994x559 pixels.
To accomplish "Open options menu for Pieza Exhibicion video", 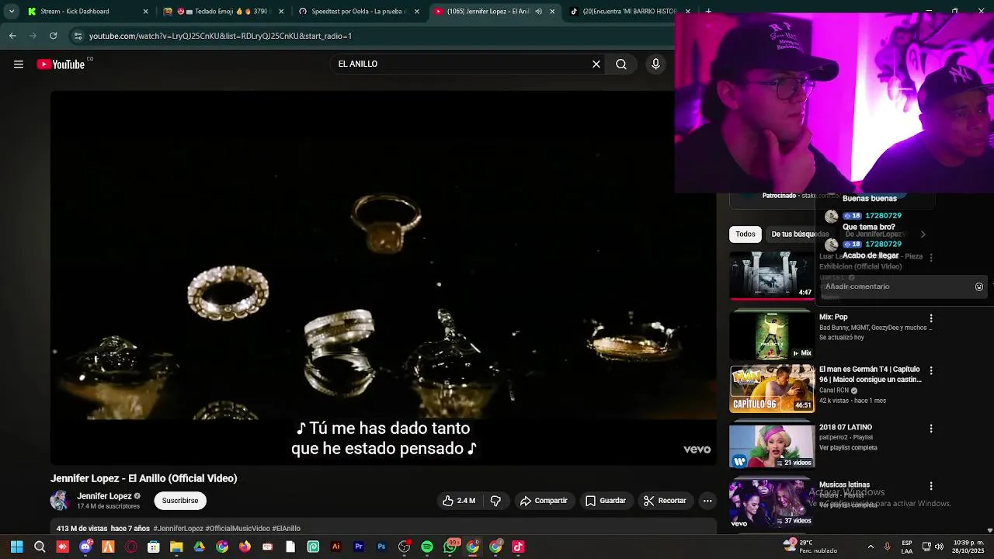I will pos(931,257).
